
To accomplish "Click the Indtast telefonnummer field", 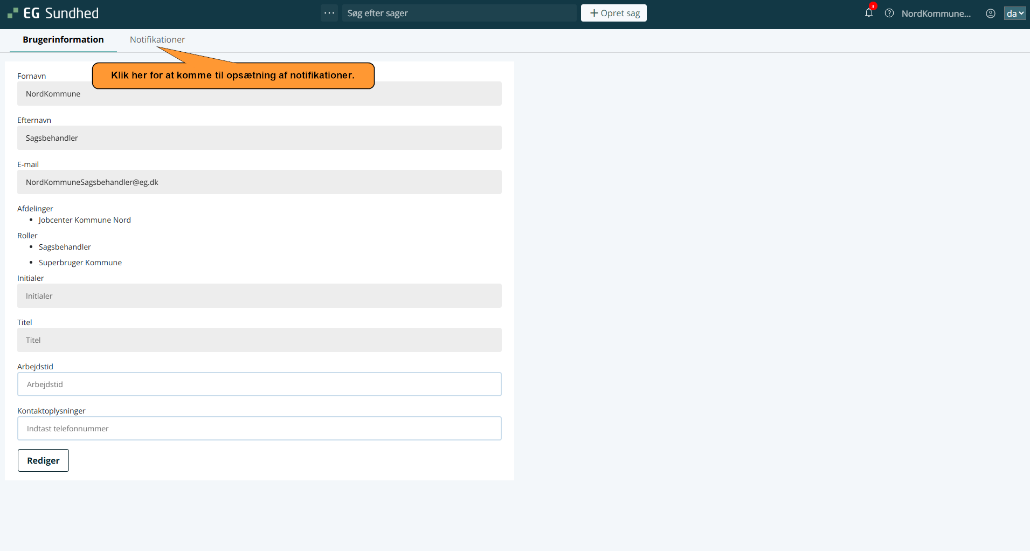I will coord(259,429).
